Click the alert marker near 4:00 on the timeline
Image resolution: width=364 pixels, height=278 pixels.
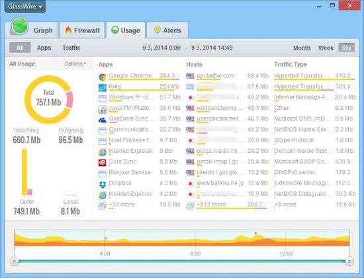106,238
